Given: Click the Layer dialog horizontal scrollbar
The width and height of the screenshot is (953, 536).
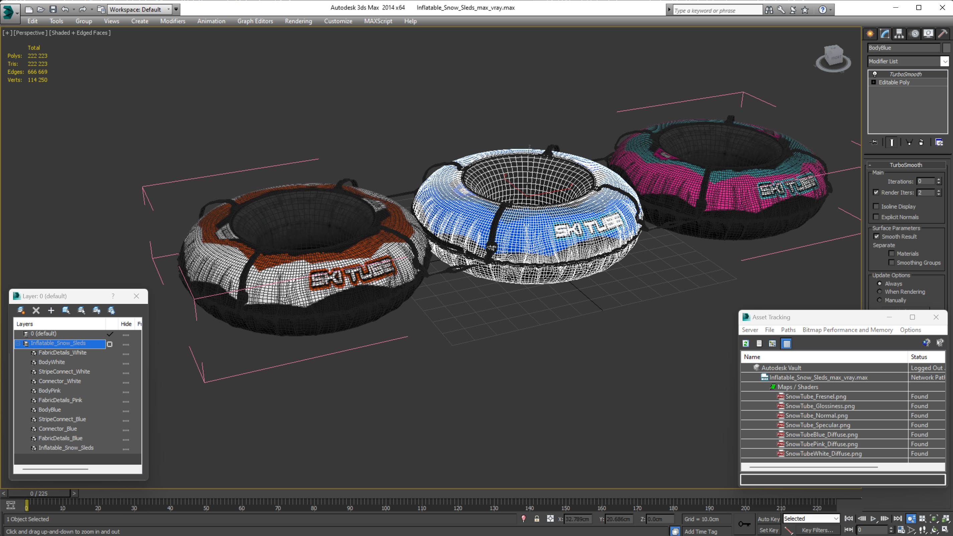Looking at the screenshot, I should (x=55, y=469).
